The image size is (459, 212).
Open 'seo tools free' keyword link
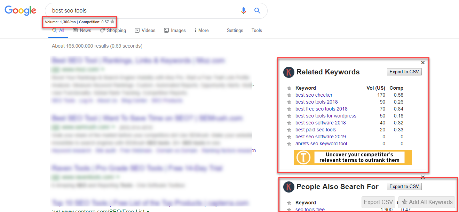click(310, 210)
